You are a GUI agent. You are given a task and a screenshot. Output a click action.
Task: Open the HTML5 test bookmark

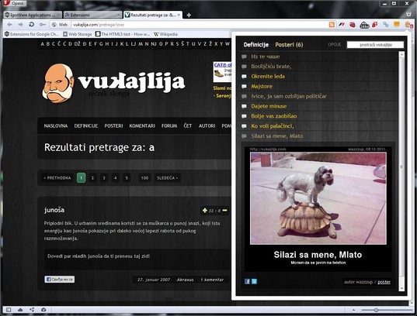[x=123, y=34]
